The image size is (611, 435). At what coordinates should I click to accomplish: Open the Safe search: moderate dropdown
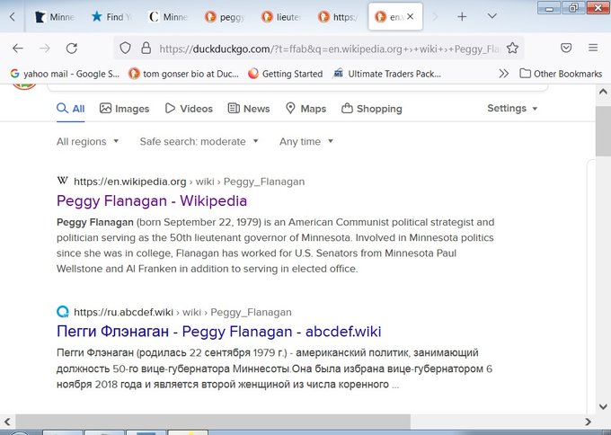199,141
